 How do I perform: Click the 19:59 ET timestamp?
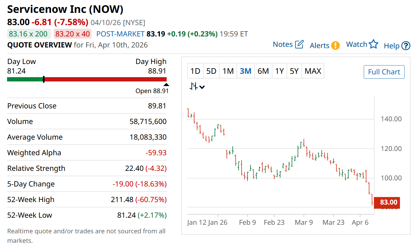pyautogui.click(x=234, y=34)
